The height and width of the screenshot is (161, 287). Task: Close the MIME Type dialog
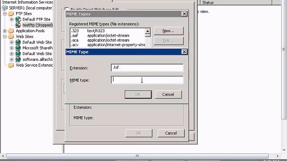(184, 52)
